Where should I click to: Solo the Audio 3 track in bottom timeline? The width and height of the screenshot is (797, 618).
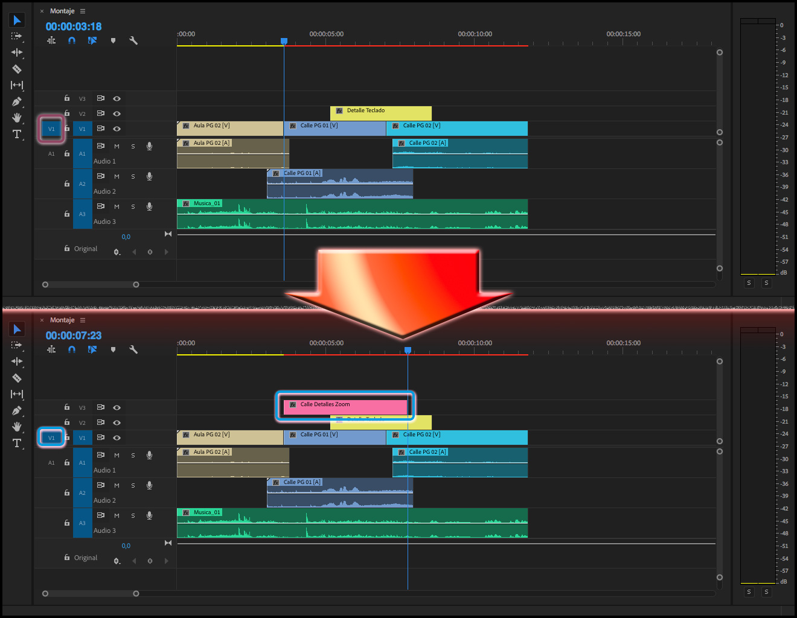point(133,515)
